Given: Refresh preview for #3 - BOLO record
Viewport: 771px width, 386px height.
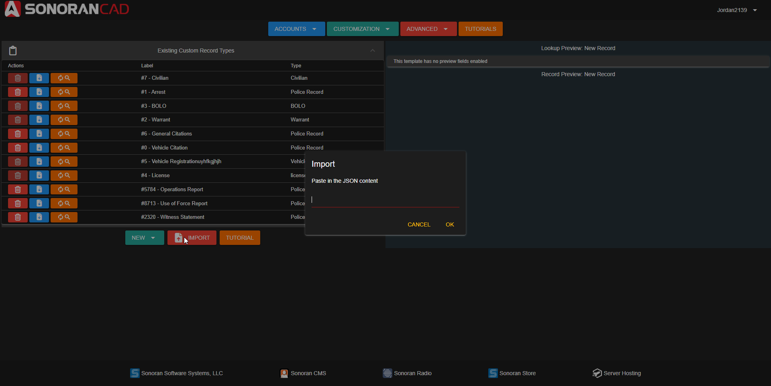Looking at the screenshot, I should 64,106.
